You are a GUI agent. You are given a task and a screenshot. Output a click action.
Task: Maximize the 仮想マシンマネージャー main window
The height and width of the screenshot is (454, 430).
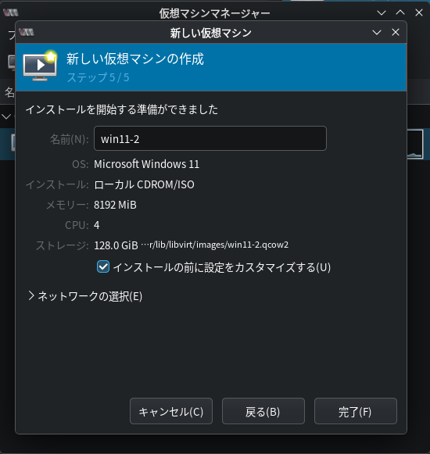400,13
